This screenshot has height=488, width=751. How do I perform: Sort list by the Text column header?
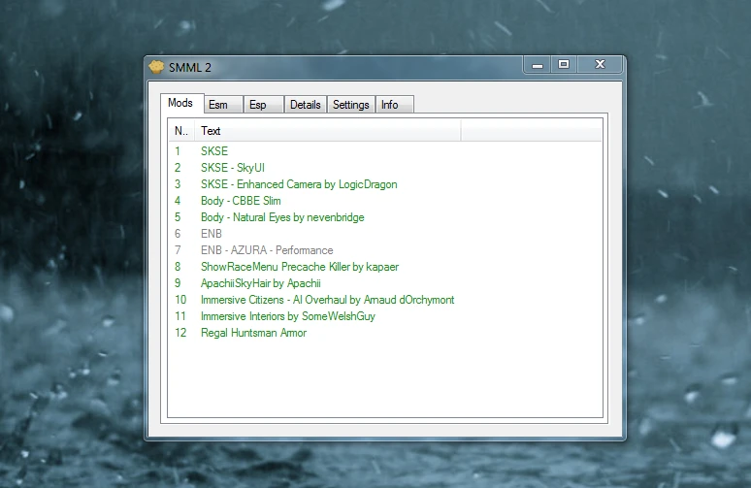point(327,131)
